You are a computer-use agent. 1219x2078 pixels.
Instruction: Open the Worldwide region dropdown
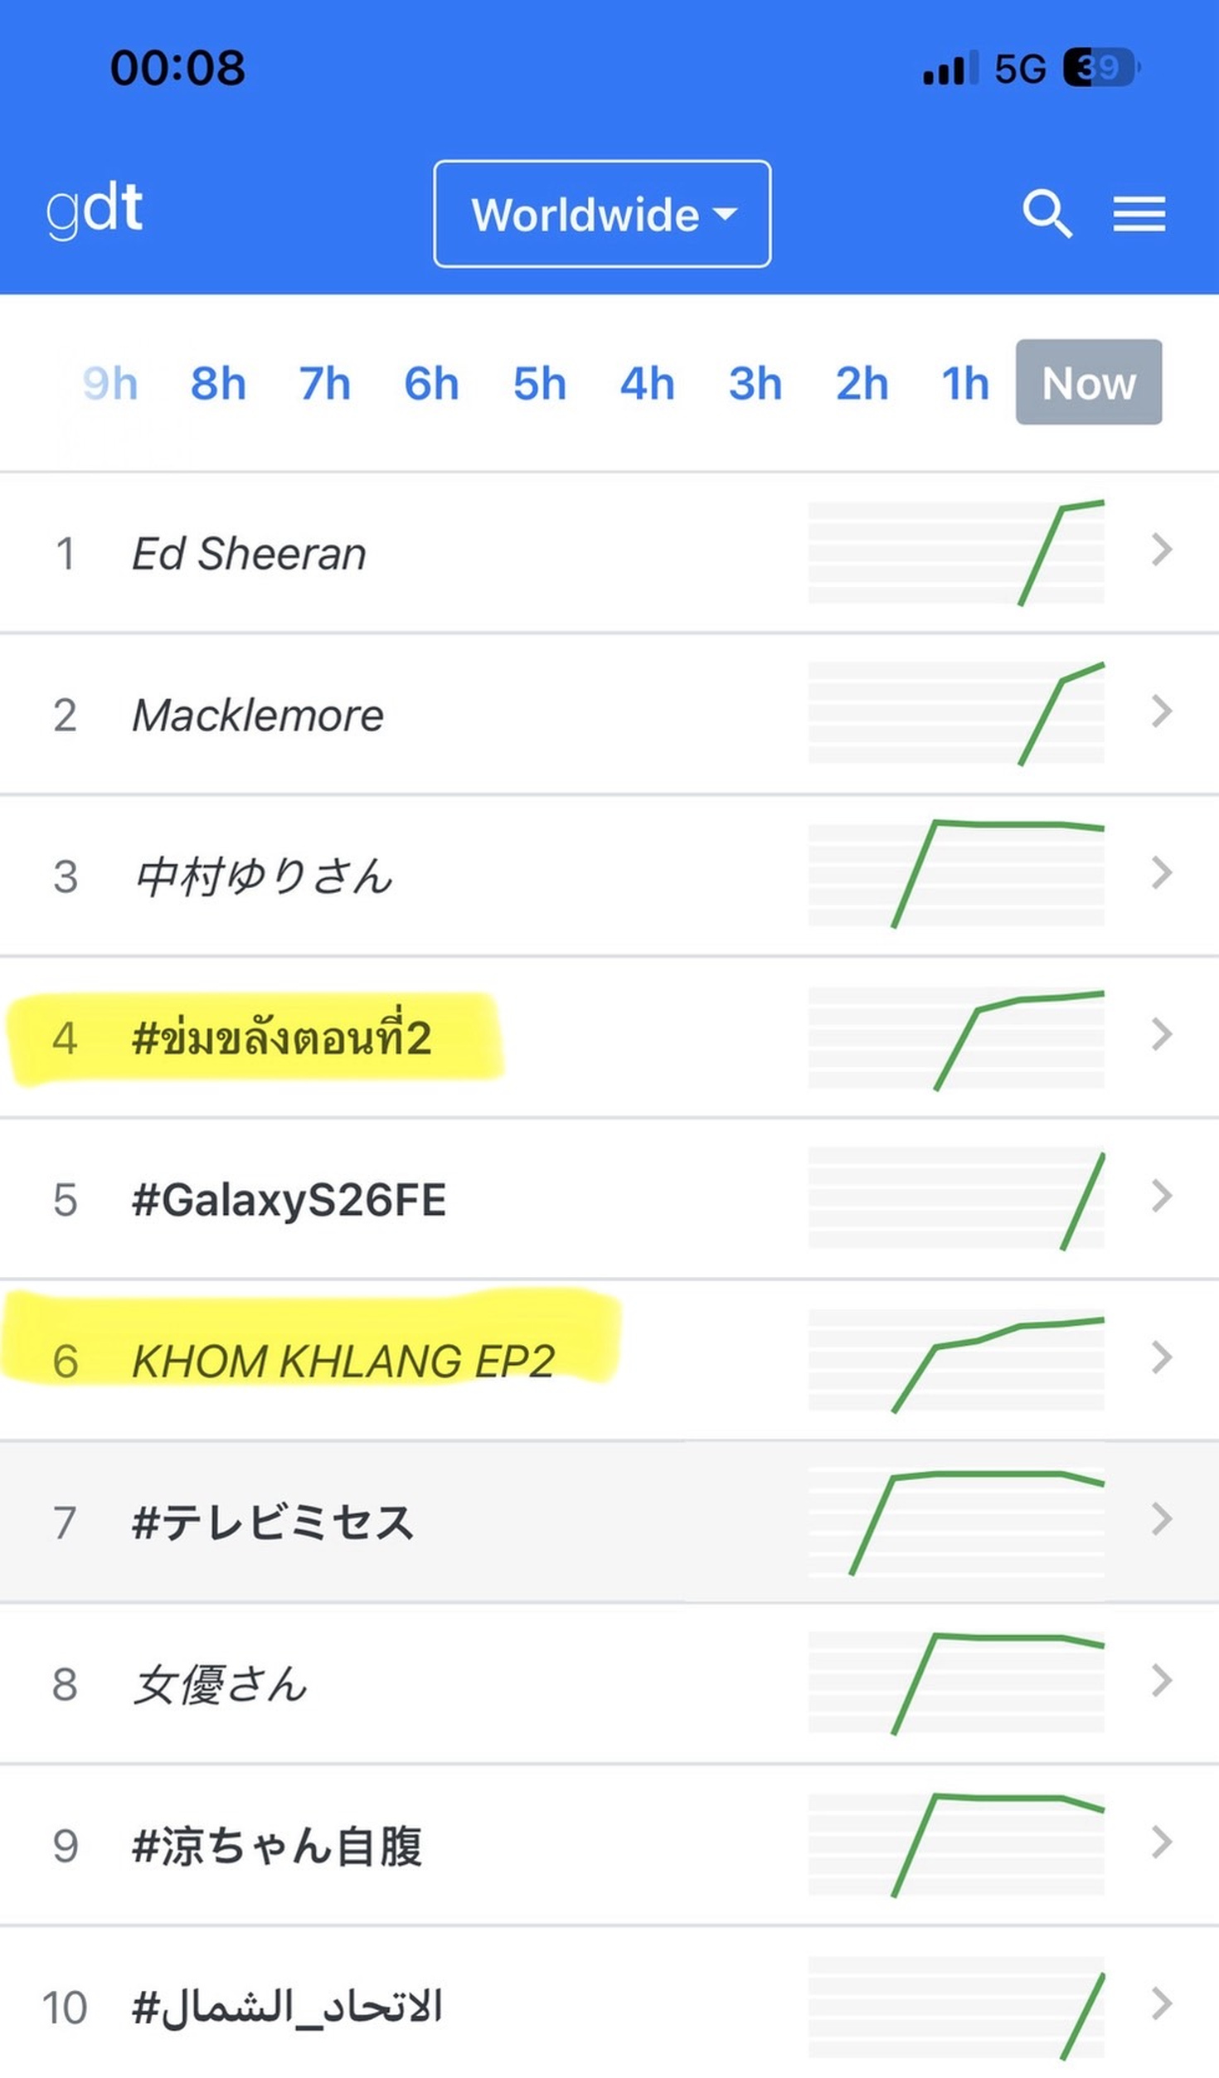[602, 214]
